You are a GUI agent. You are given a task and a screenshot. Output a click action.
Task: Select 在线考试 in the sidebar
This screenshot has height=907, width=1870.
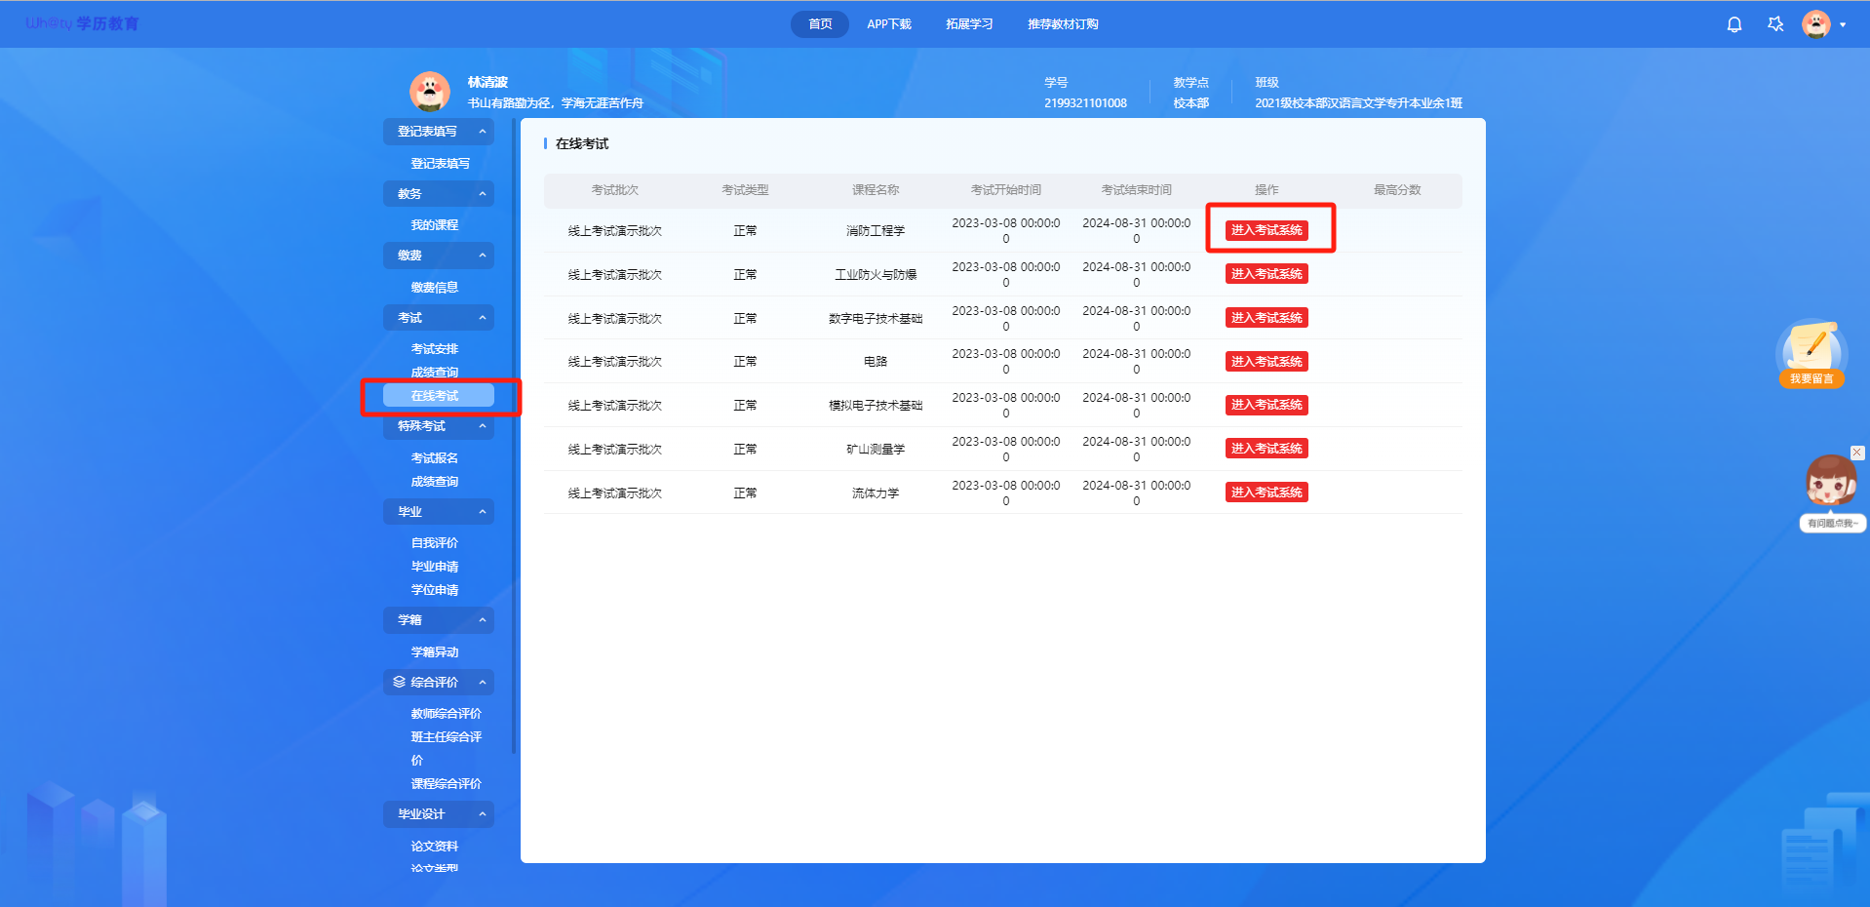tap(435, 396)
